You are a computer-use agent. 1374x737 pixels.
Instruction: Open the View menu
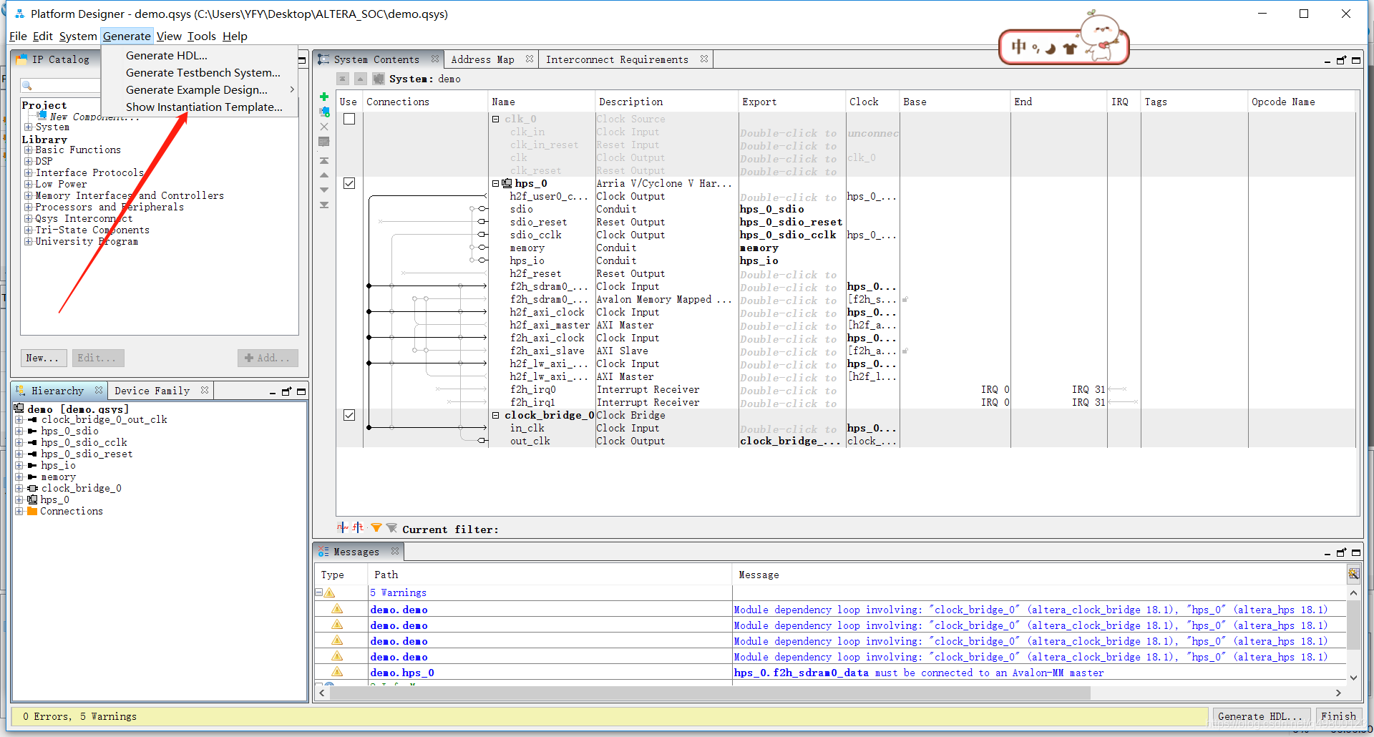pyautogui.click(x=169, y=36)
